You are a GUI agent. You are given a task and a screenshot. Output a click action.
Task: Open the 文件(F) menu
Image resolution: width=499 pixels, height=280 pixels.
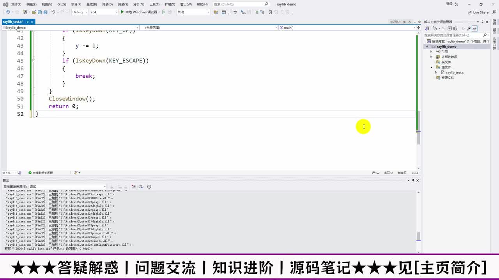[16, 4]
